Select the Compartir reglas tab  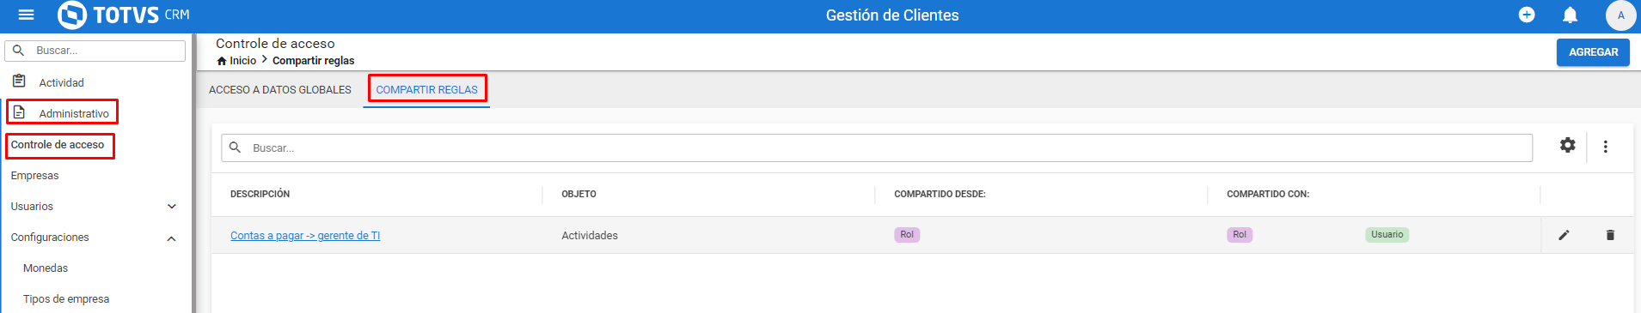427,89
